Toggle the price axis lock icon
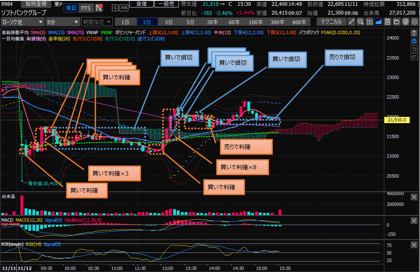 click(x=414, y=41)
